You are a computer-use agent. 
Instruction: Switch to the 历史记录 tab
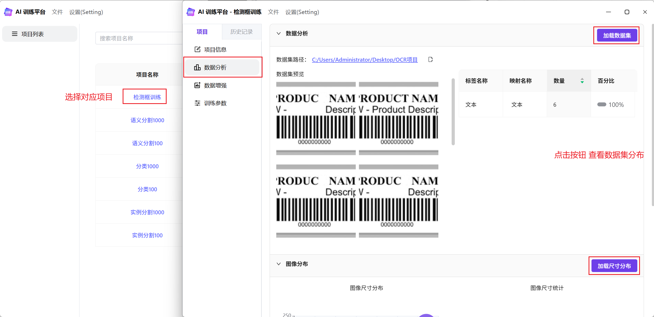click(242, 32)
